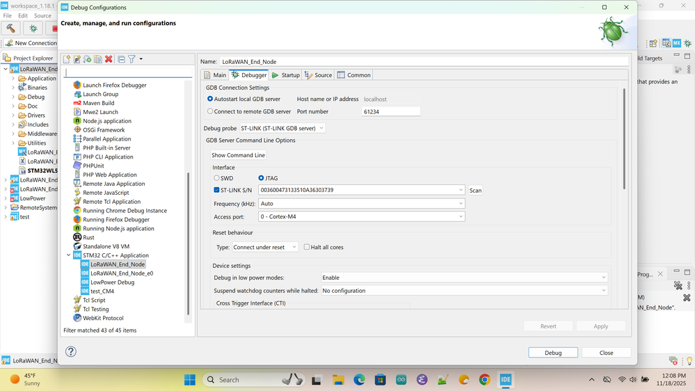Open the Debug probe dropdown

pyautogui.click(x=282, y=128)
